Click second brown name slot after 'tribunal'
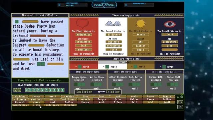The height and width of the screenshot is (120, 213). pyautogui.click(x=56, y=36)
